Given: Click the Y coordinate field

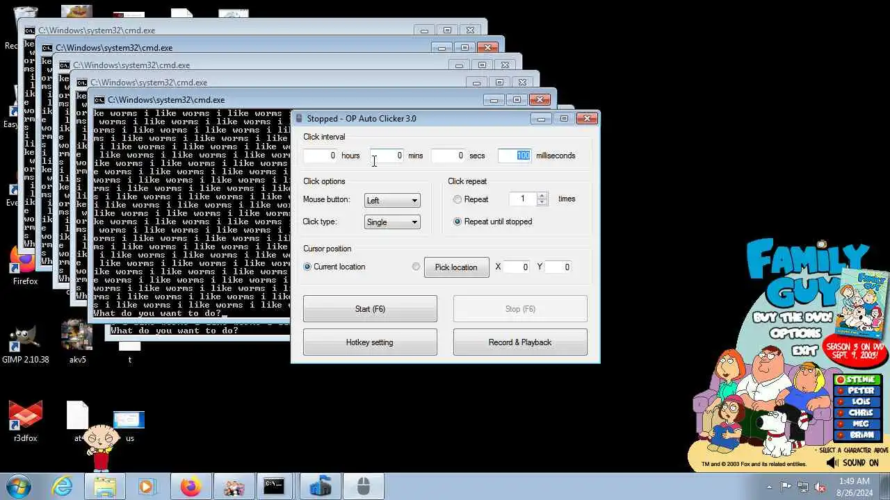Looking at the screenshot, I should tap(558, 267).
